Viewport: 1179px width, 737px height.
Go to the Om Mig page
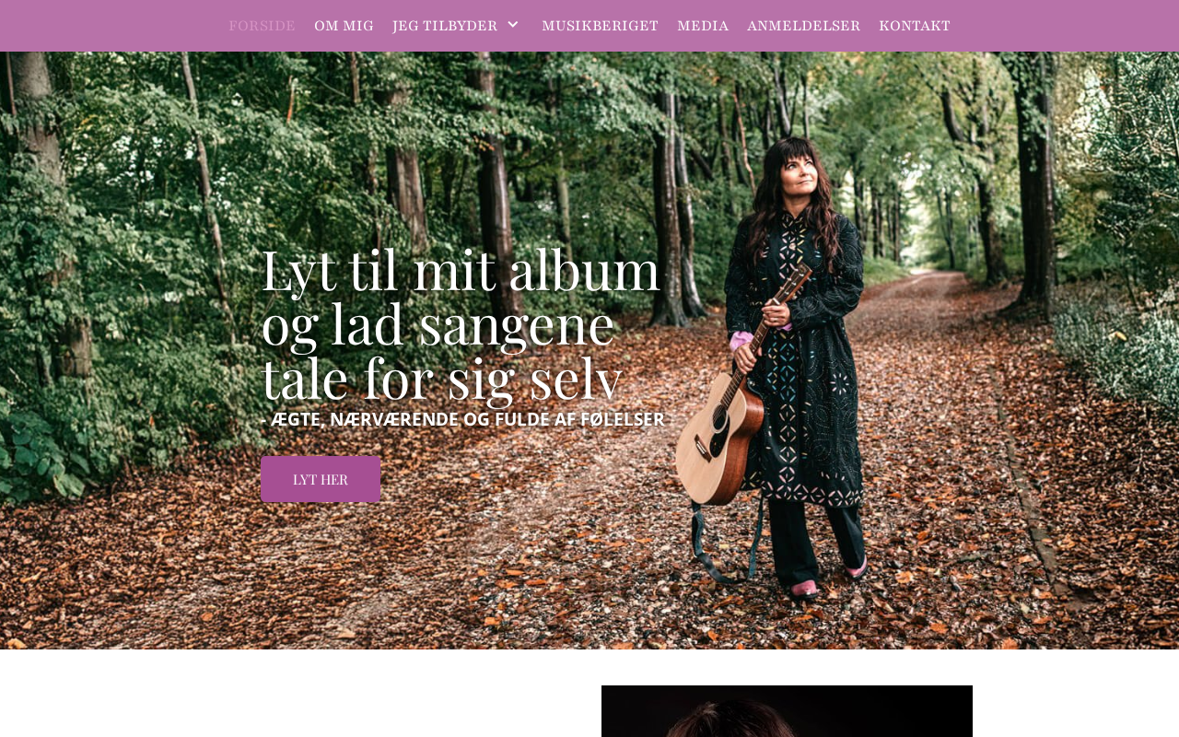(344, 26)
